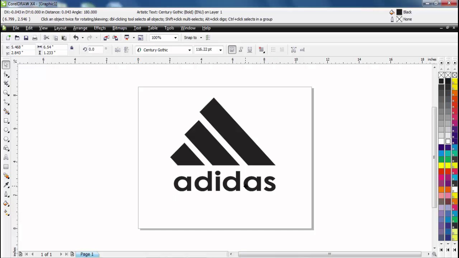Click the no-color X swatch
Viewport: 459px width, 258px height.
(441, 75)
